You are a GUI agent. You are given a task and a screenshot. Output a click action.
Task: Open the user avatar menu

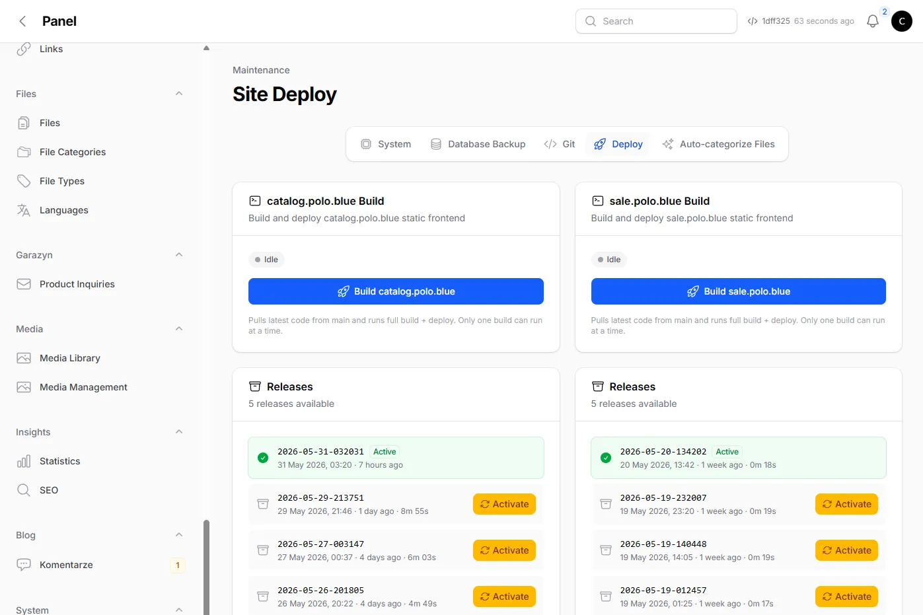click(902, 21)
